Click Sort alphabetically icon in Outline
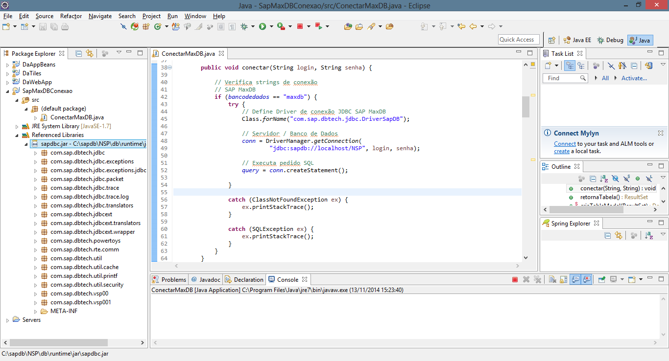669x361 pixels. (x=604, y=179)
